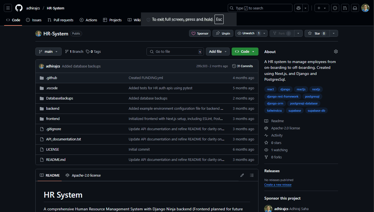374x212 pixels.
Task: Click the nextjs topic tag
Action: point(316,89)
